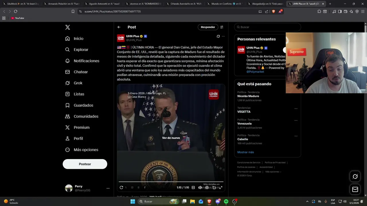The image size is (367, 206).
Task: Open Premium X icon in sidebar
Action: (67, 127)
